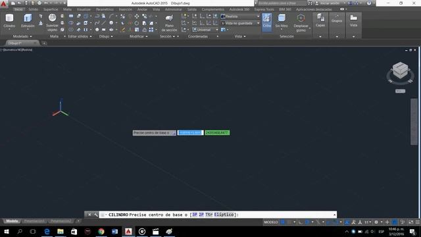This screenshot has width=421, height=237.
Task: Open the Realista visual style dropdown
Action: [x=240, y=16]
